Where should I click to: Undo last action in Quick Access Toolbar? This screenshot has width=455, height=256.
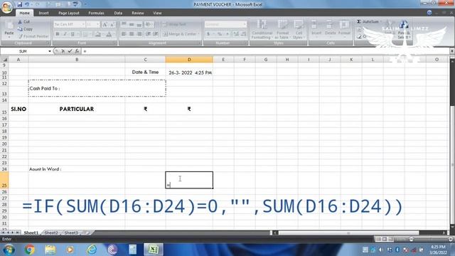[27, 4]
